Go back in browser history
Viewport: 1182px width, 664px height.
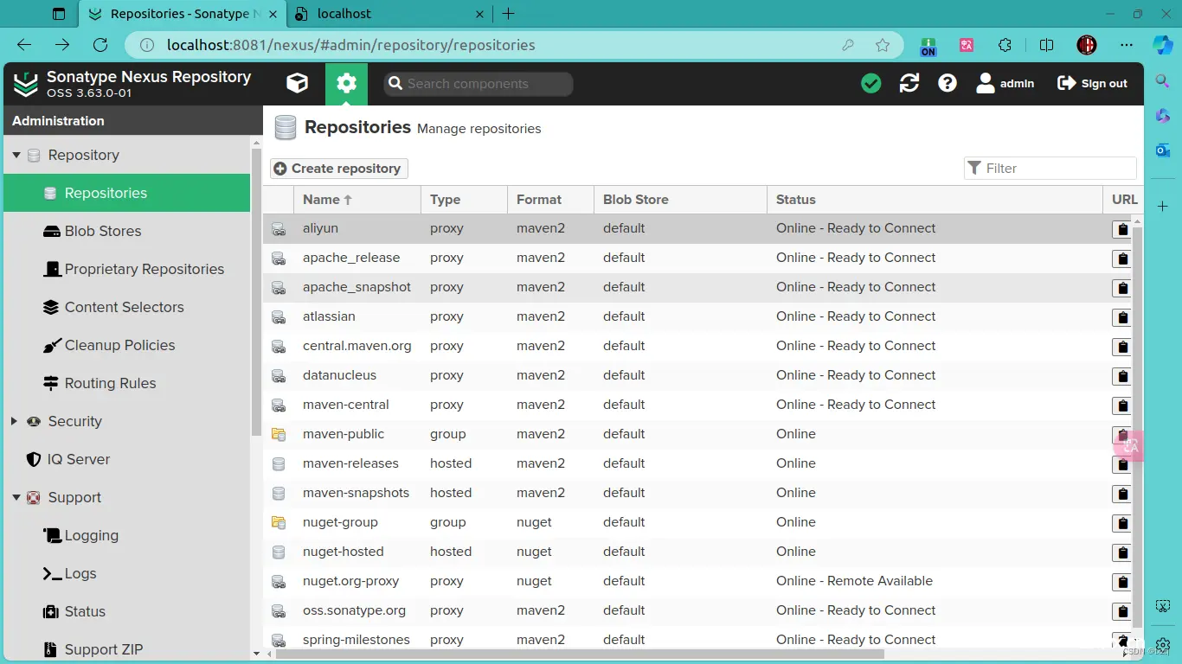coord(24,45)
